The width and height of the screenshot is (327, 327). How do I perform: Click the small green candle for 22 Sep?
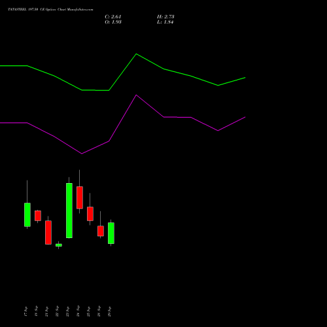pos(59,245)
